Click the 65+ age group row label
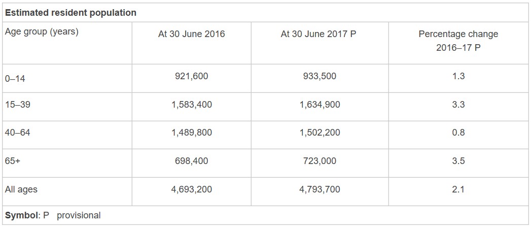 pyautogui.click(x=12, y=161)
